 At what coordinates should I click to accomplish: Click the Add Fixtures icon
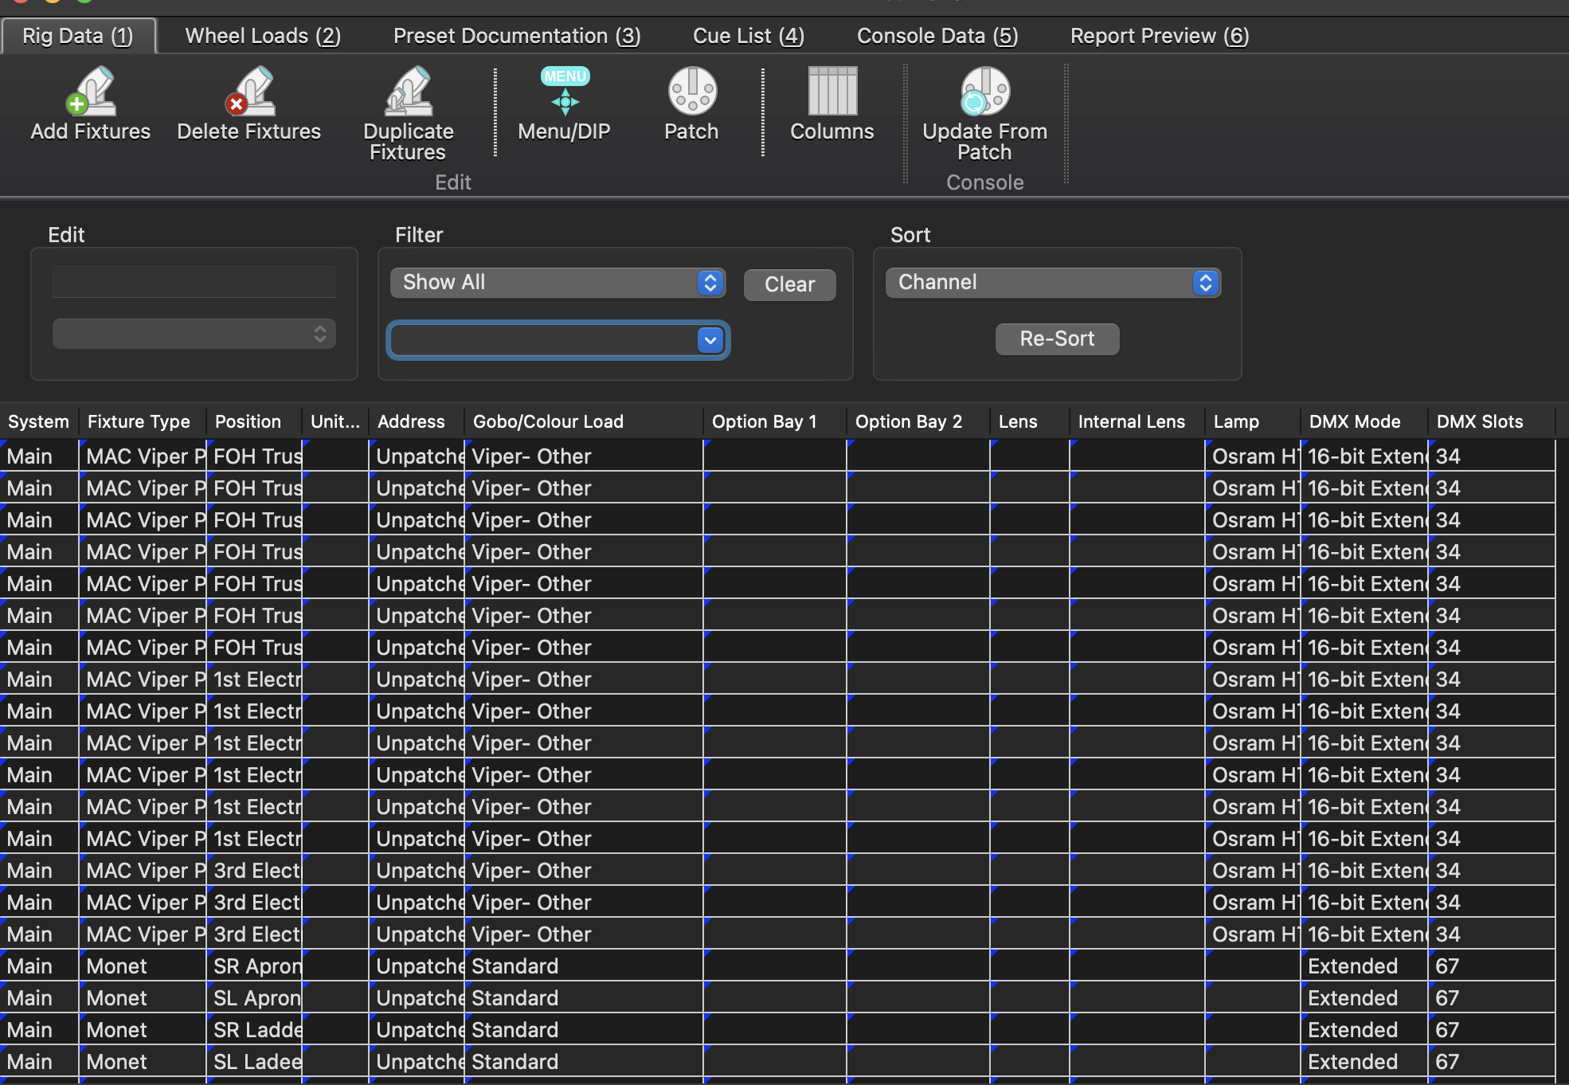tap(91, 92)
